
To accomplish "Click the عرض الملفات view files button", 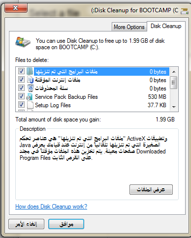I will (151, 190).
